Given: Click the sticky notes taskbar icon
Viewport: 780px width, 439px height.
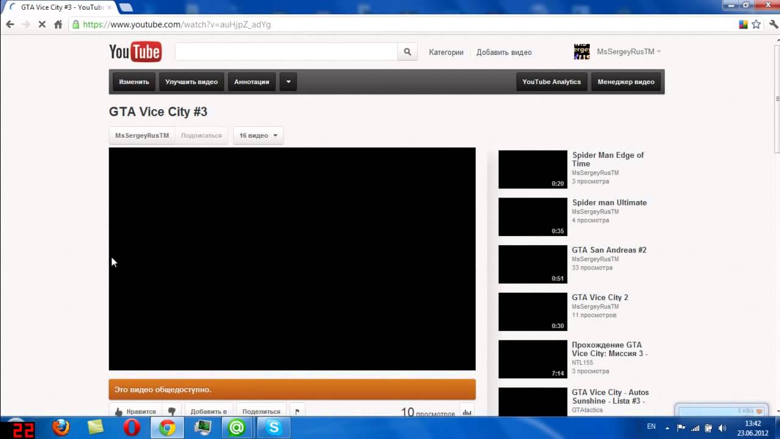Looking at the screenshot, I should (x=96, y=428).
